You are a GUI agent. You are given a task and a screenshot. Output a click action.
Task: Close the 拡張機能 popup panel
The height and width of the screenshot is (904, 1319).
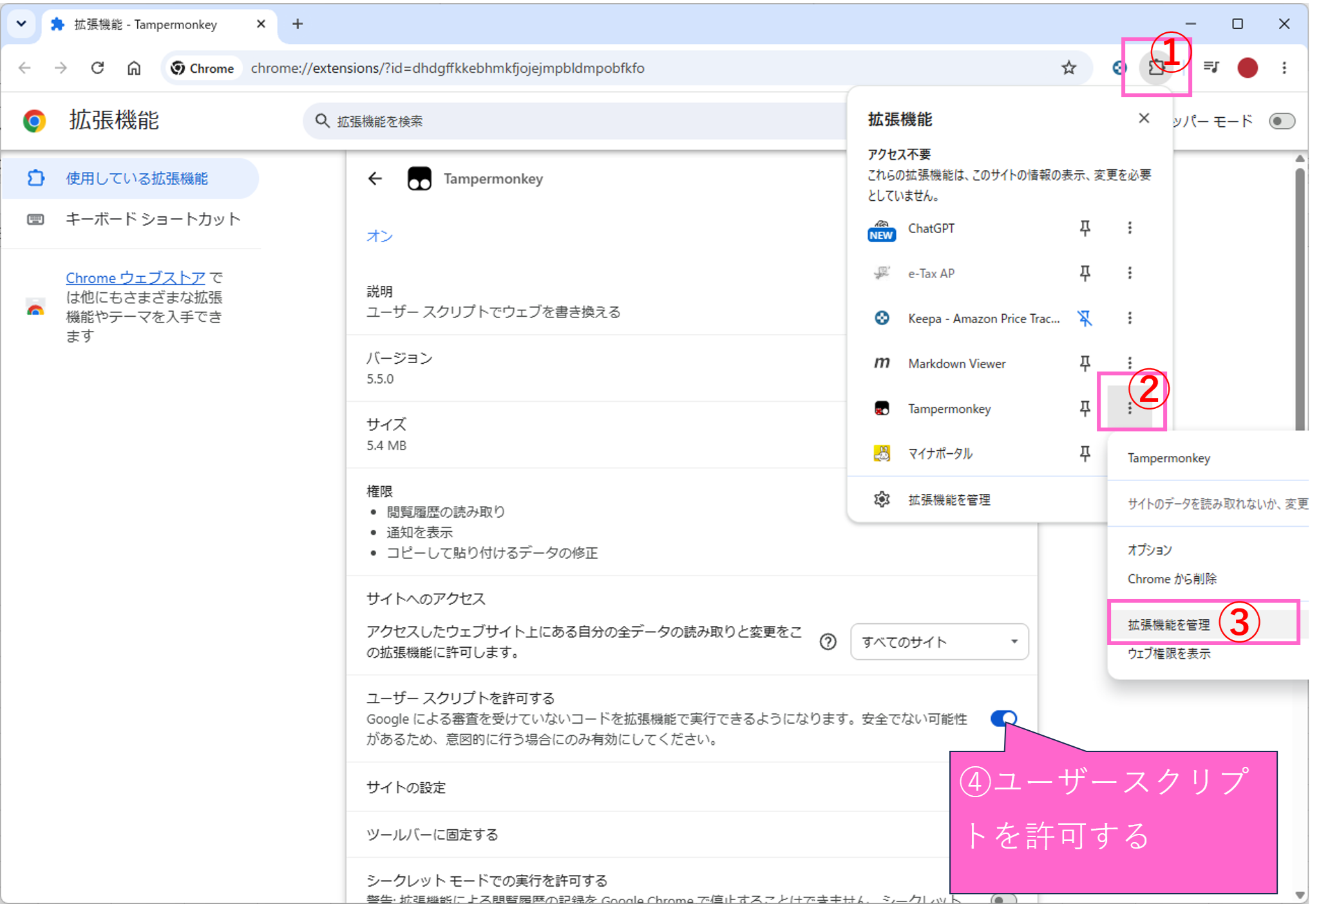[1144, 118]
